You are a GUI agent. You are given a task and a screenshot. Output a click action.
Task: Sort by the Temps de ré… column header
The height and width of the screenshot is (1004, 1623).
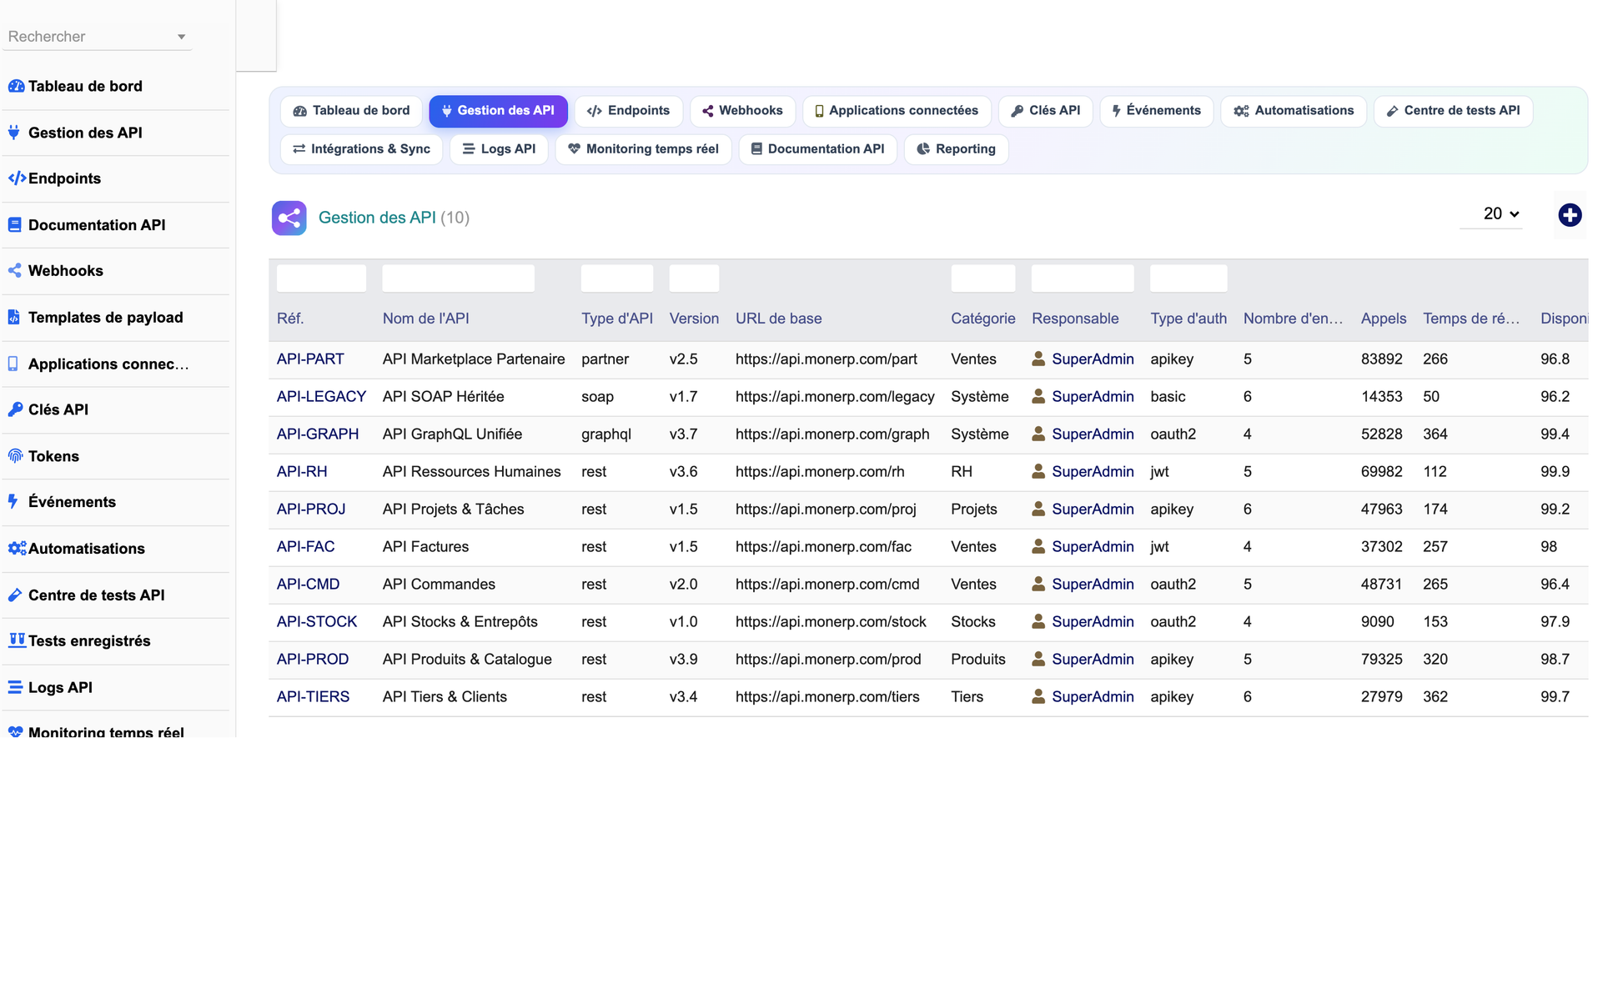coord(1471,319)
